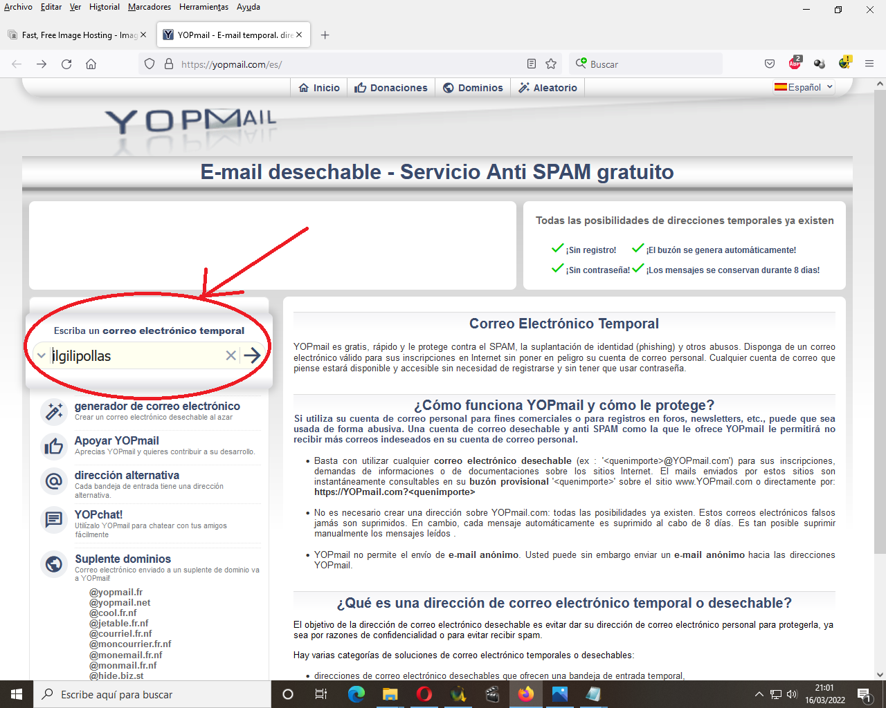Open the Pocket save icon

pyautogui.click(x=770, y=64)
